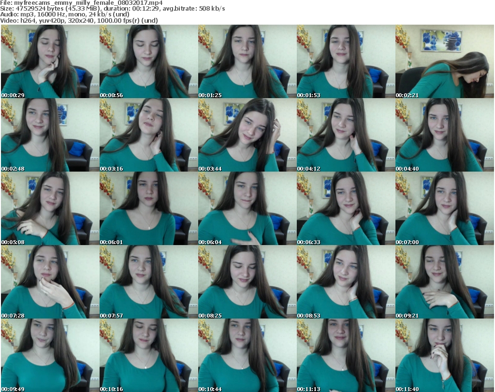Click the Size and duration info line
Screen dimensions: 495x392
point(112,9)
